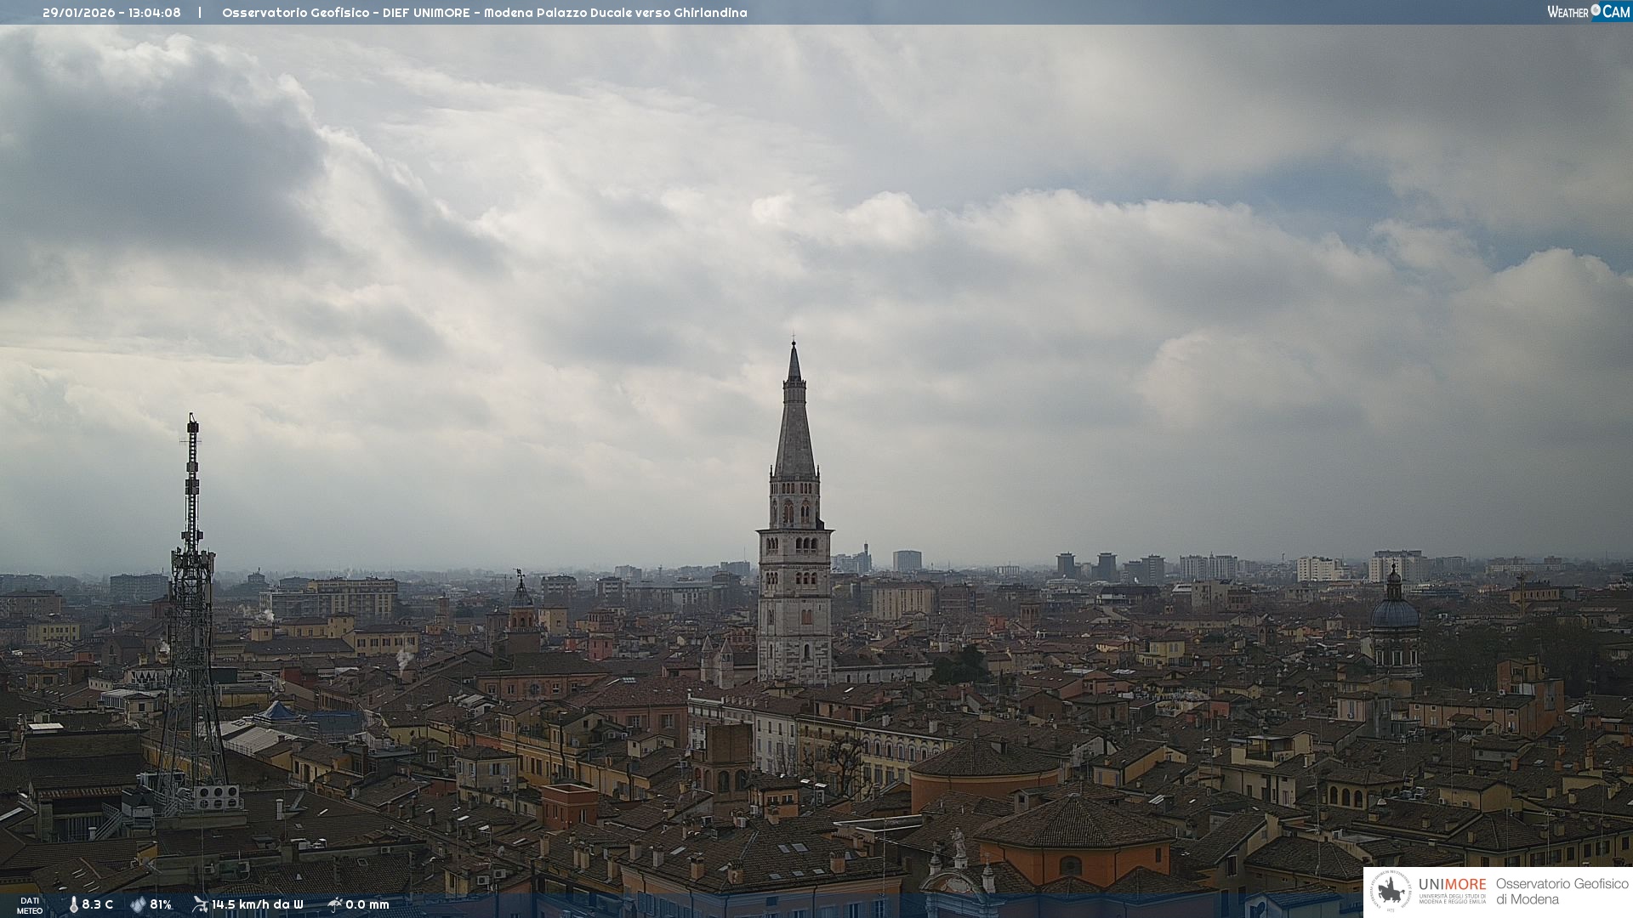Click the camera lens icon in WeatherCam
This screenshot has width=1633, height=918.
(x=1596, y=10)
